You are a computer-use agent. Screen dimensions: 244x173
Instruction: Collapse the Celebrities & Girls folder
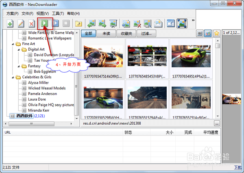(x=13, y=78)
